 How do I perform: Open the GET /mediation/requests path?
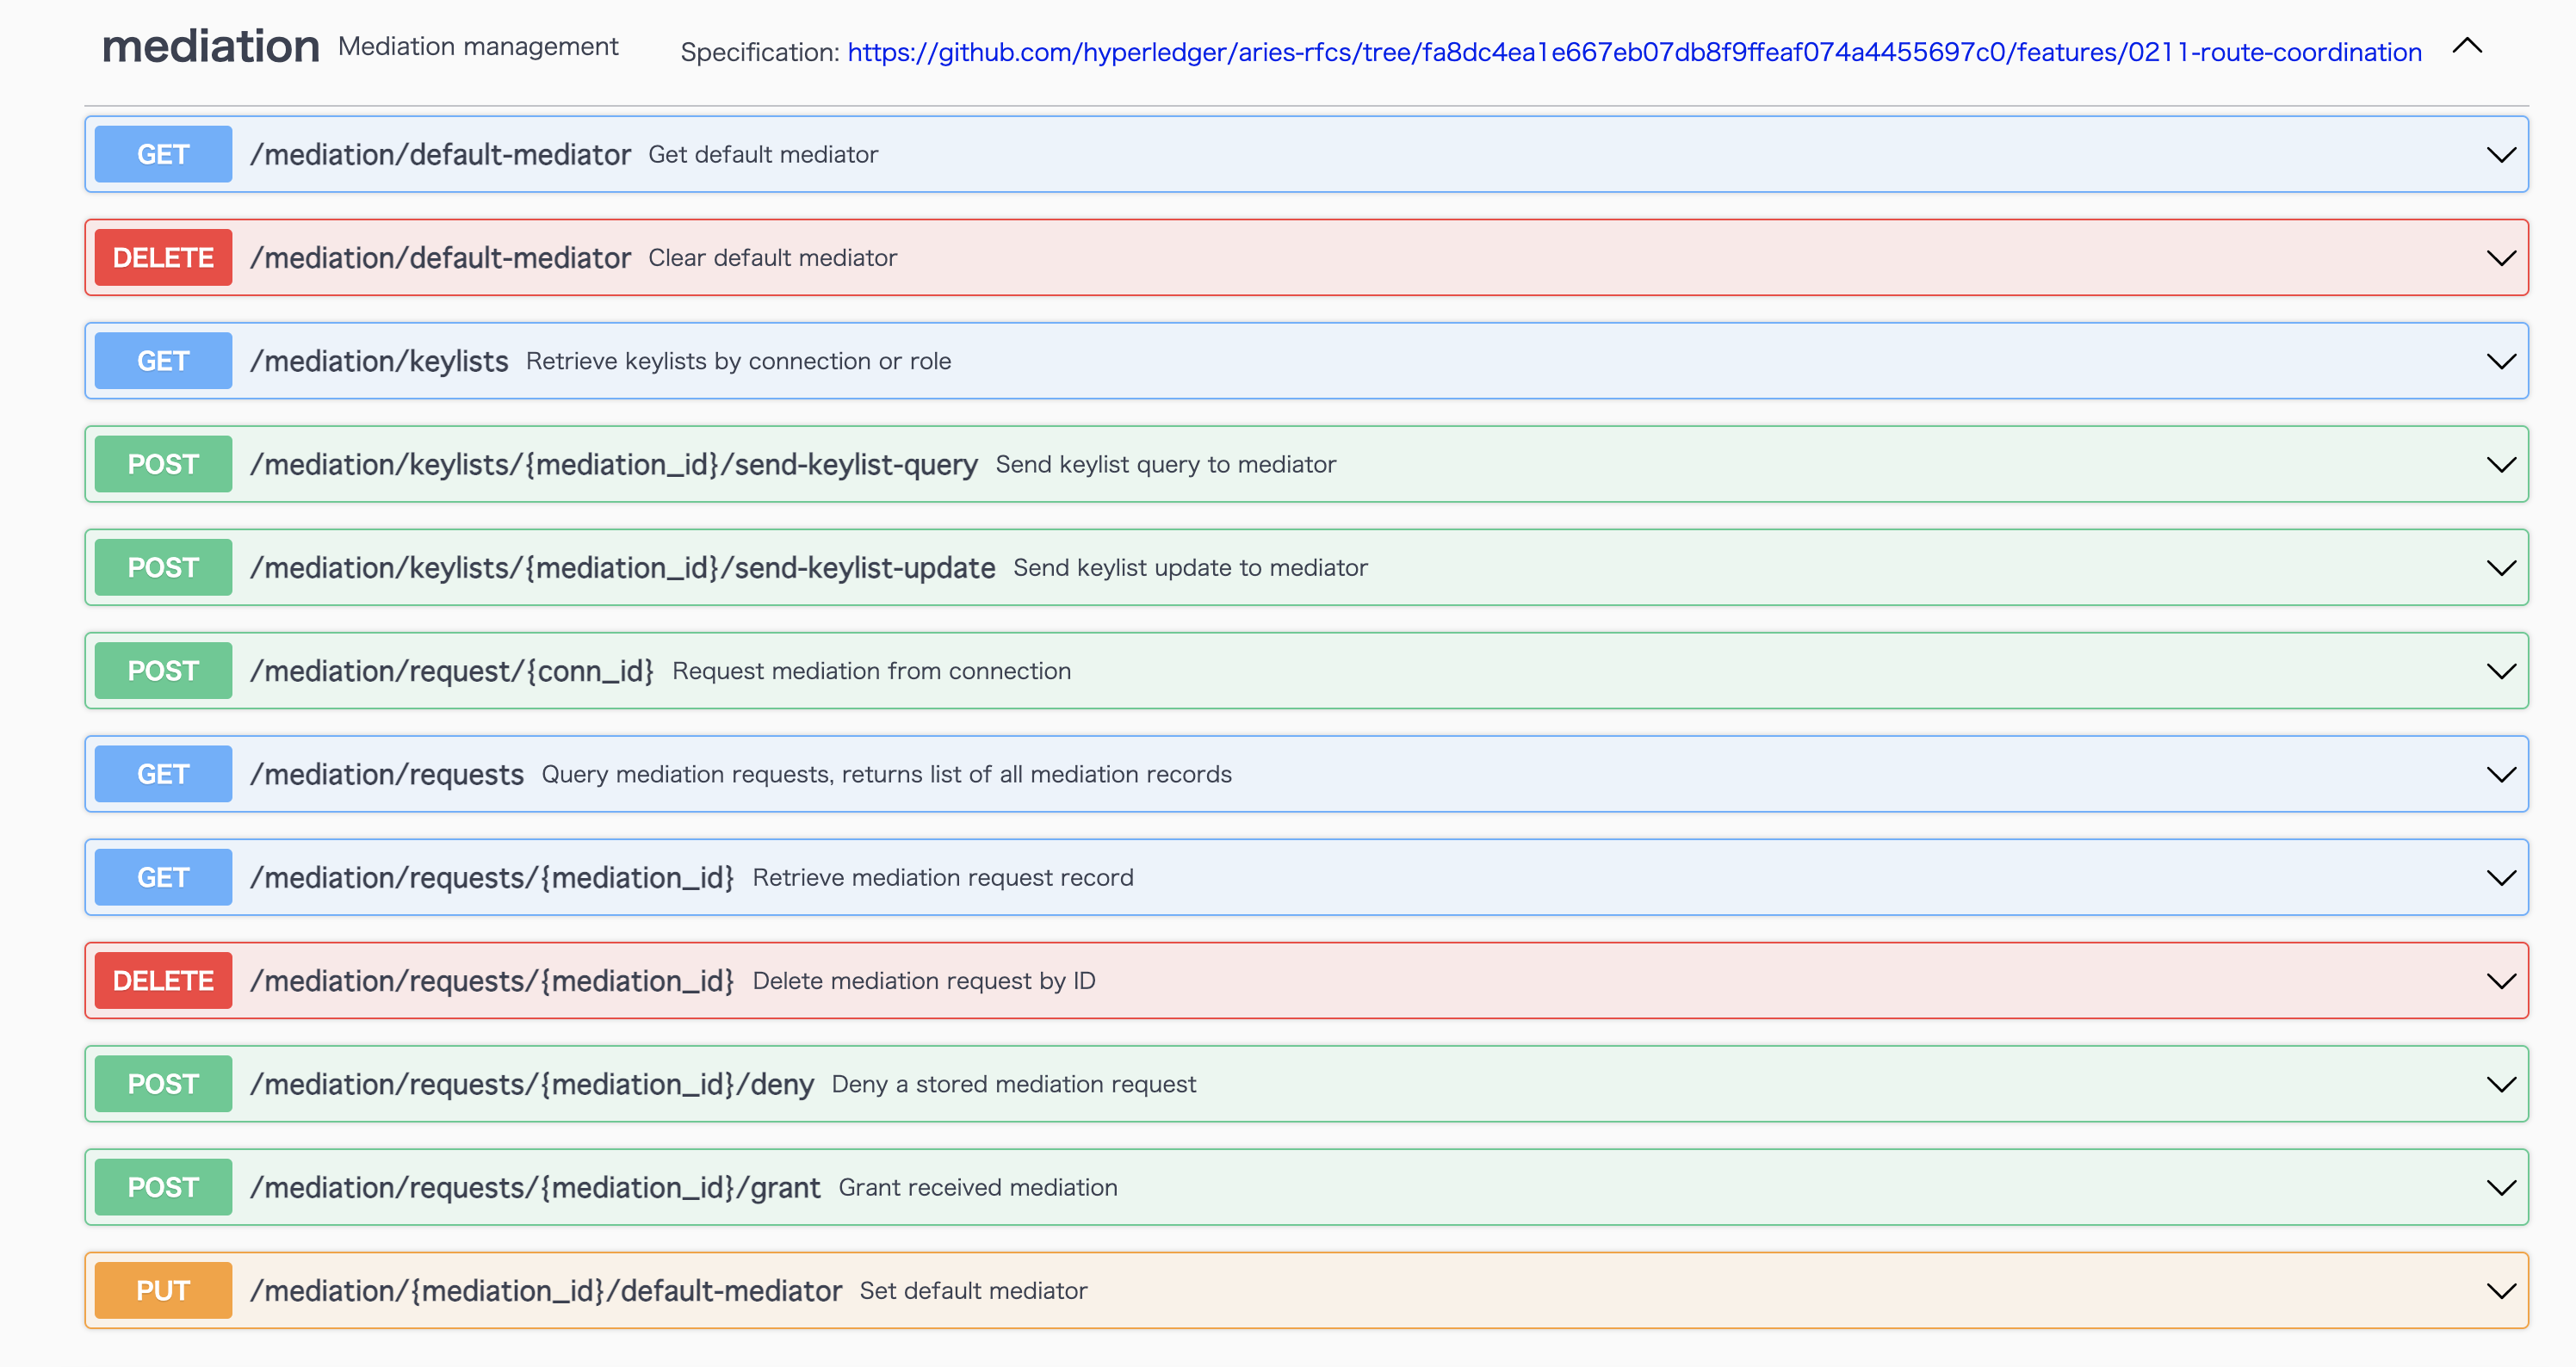[x=387, y=775]
